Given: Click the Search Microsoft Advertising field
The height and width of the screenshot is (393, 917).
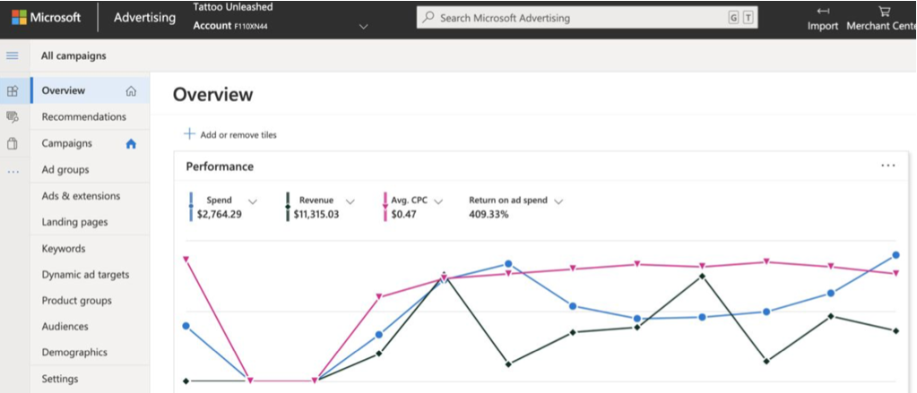Looking at the screenshot, I should click(x=586, y=18).
